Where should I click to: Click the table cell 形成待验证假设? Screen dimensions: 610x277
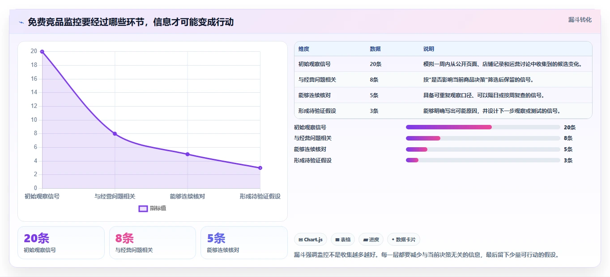[x=317, y=111]
